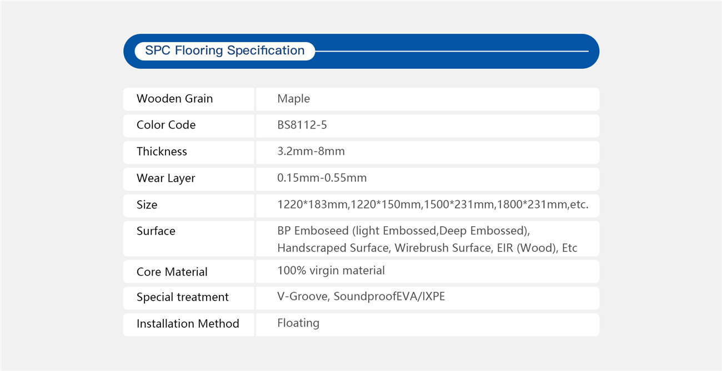This screenshot has width=722, height=371.
Task: Select the Thickness row label
Action: click(162, 152)
